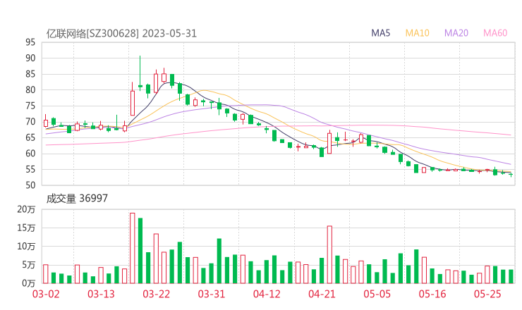The image size is (522, 310).
Task: Click the 04-12 date axis label
Action: [267, 294]
